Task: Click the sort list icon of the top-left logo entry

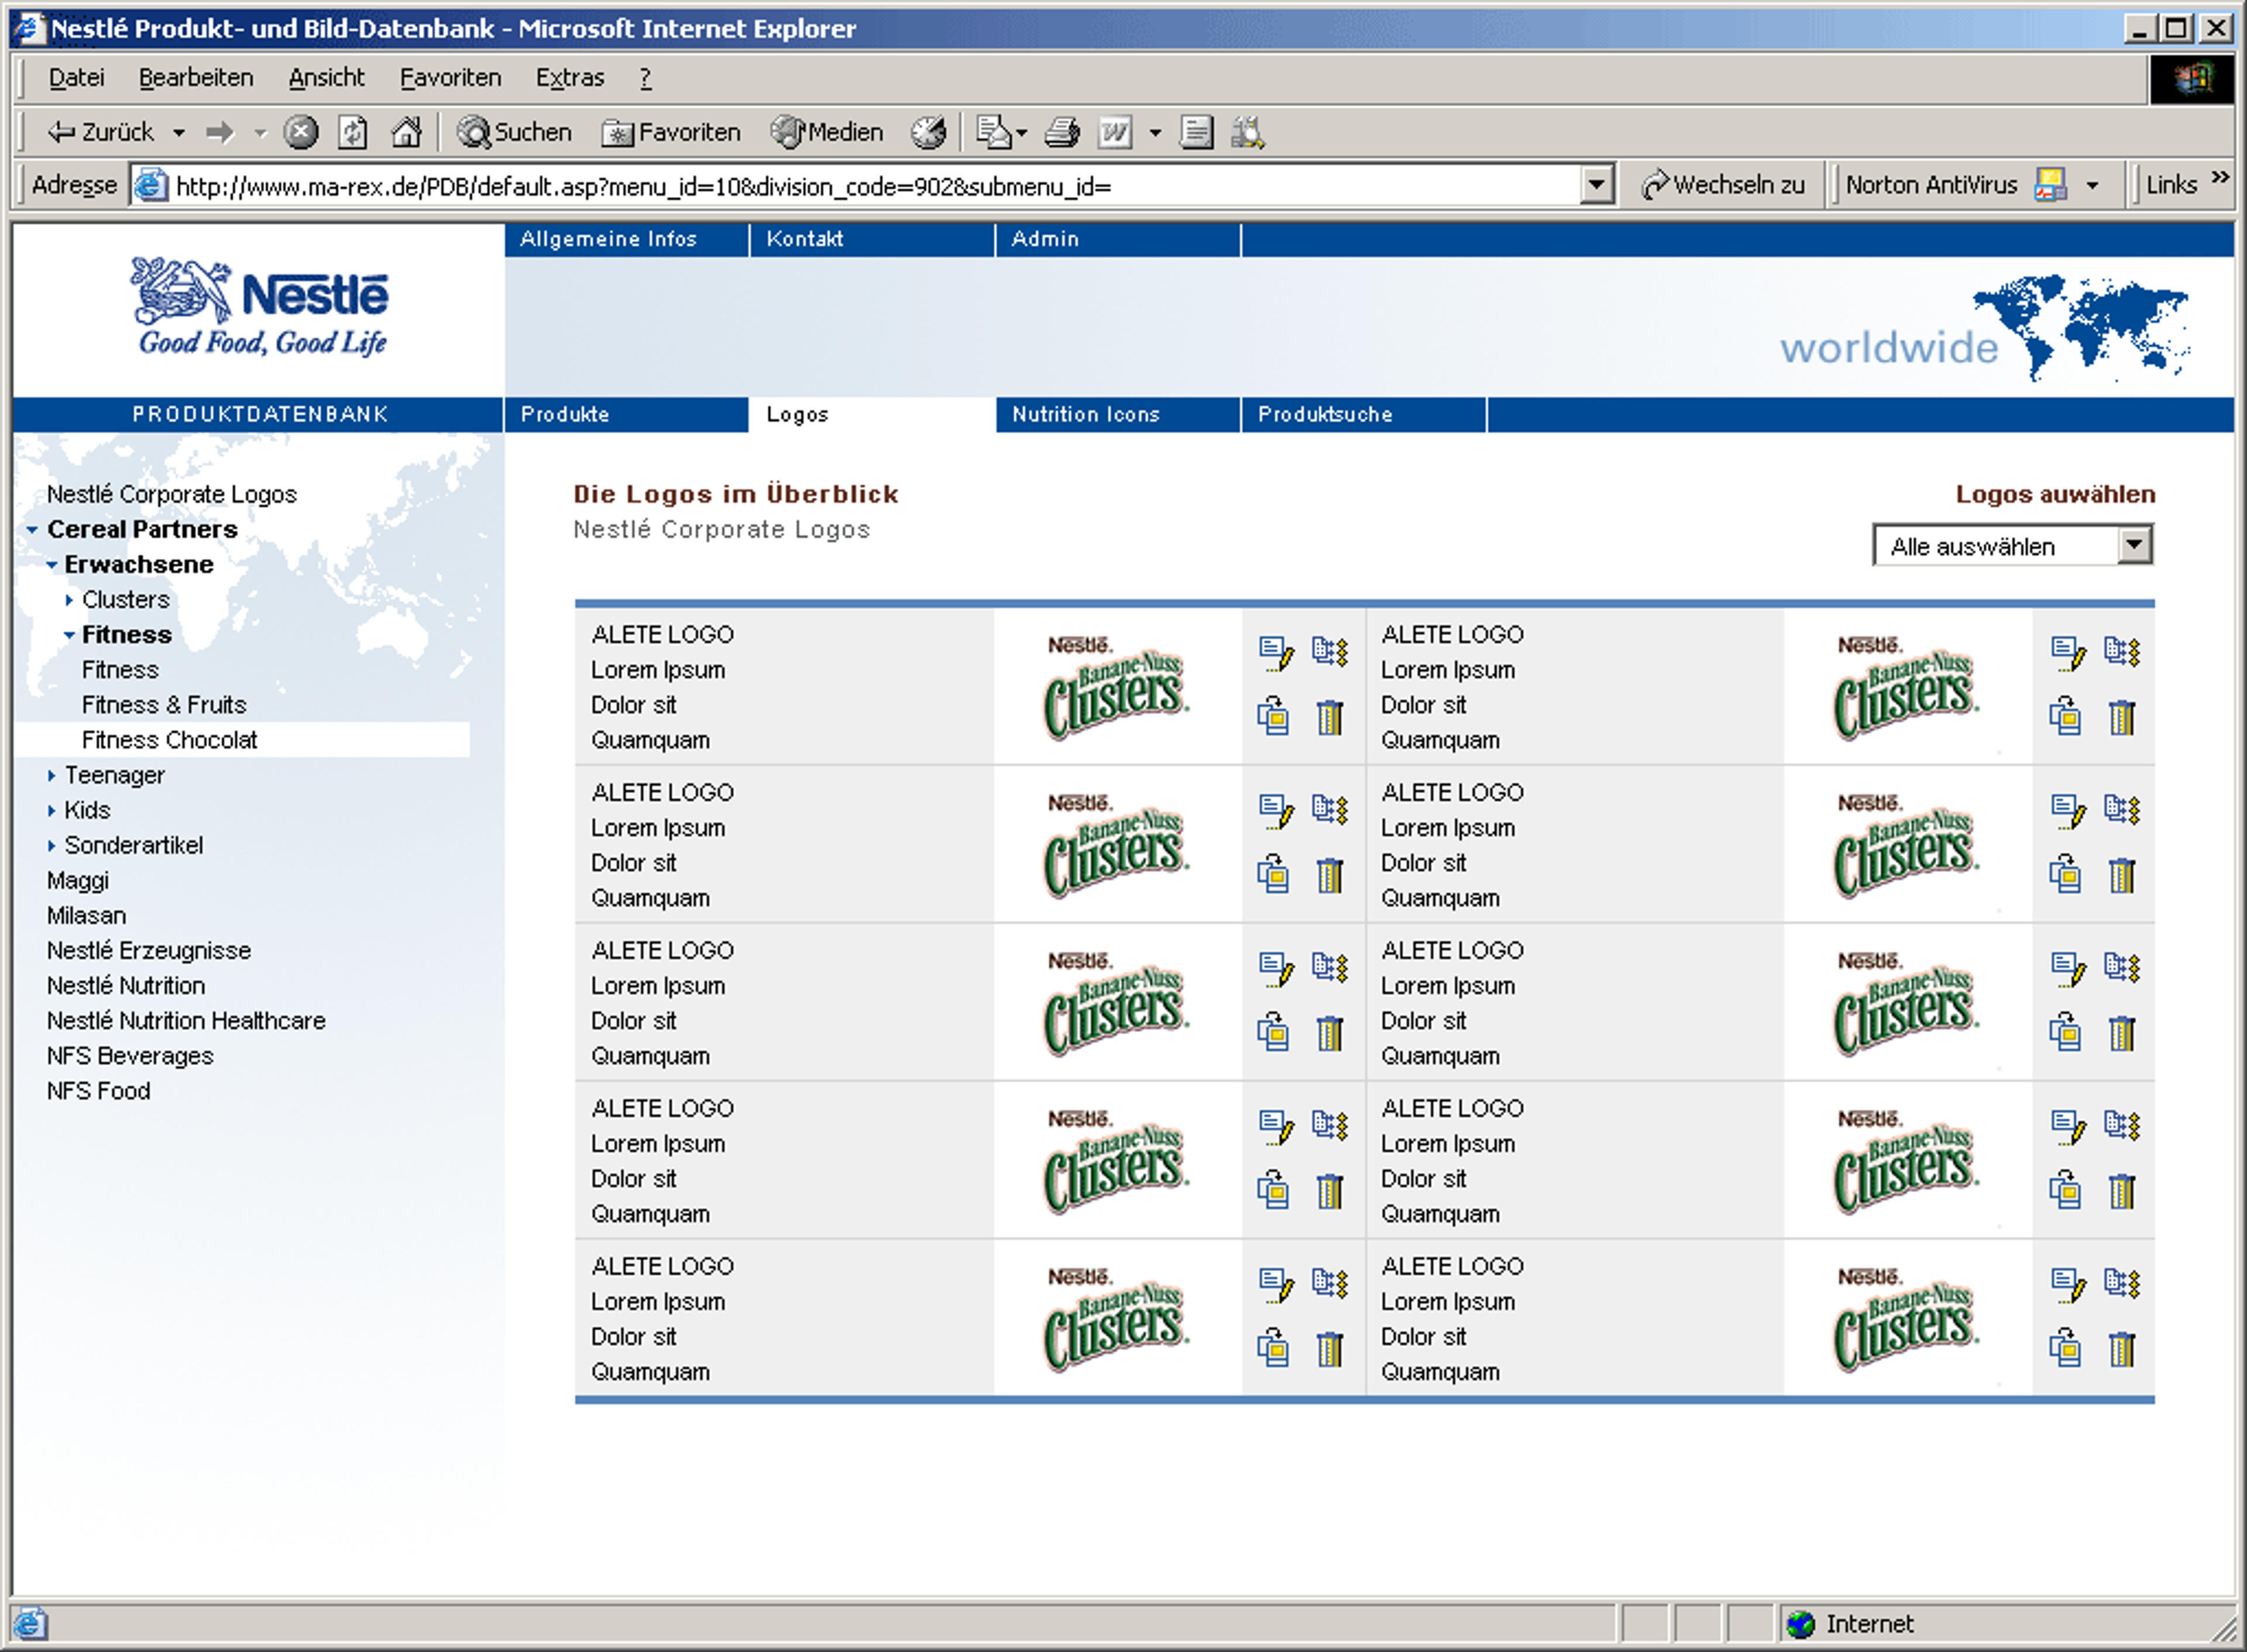Action: (x=1330, y=652)
